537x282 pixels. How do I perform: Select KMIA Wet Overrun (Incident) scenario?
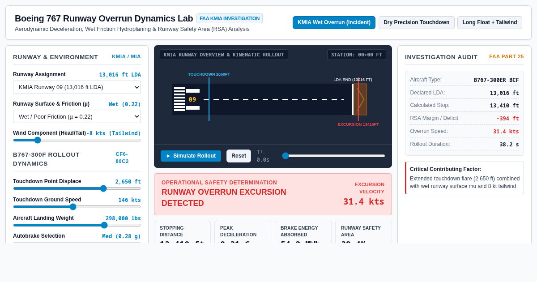(334, 22)
